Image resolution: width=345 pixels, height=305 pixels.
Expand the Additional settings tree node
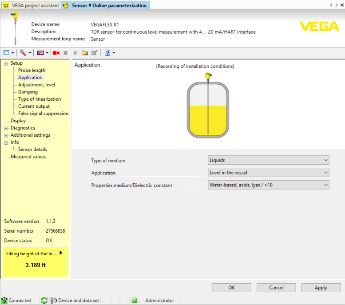(x=6, y=135)
